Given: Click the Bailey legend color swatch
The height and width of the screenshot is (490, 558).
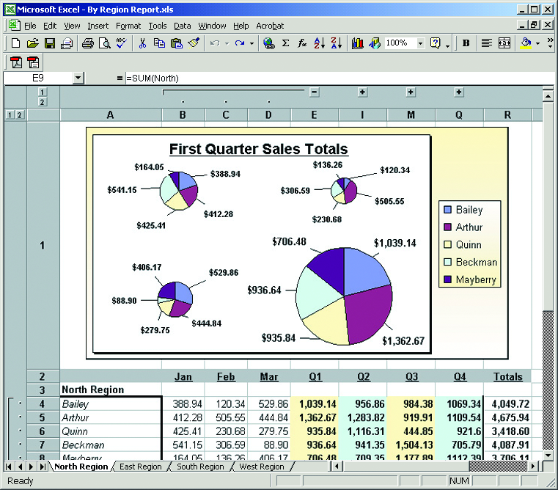Looking at the screenshot, I should (447, 210).
